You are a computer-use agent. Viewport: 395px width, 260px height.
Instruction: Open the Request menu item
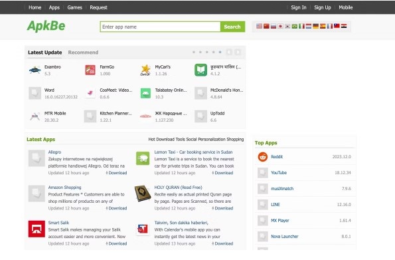(x=98, y=7)
